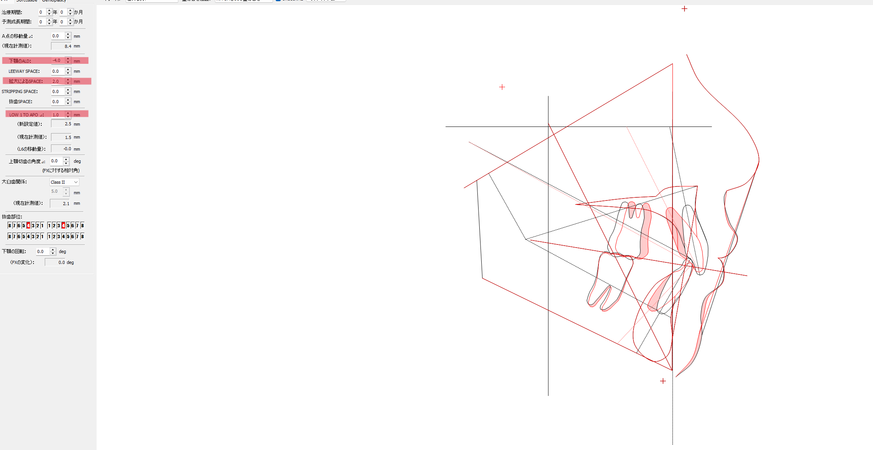The image size is (873, 450).
Task: Open the Genioplasty tab
Action: point(54,1)
